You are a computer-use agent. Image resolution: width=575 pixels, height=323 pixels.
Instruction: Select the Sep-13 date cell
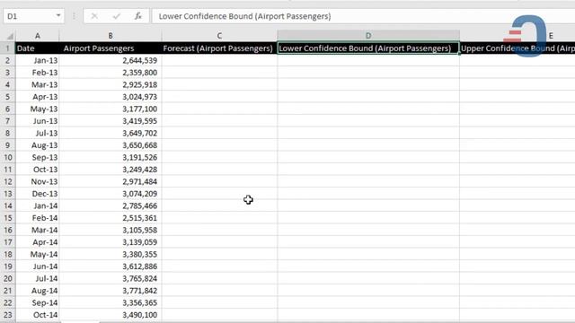pos(37,157)
